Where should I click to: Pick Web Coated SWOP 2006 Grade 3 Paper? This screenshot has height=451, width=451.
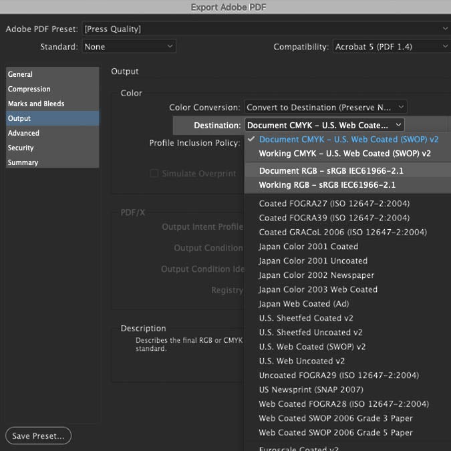(336, 418)
